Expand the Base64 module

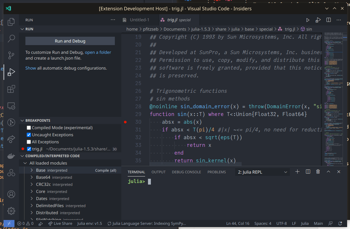pyautogui.click(x=32, y=177)
